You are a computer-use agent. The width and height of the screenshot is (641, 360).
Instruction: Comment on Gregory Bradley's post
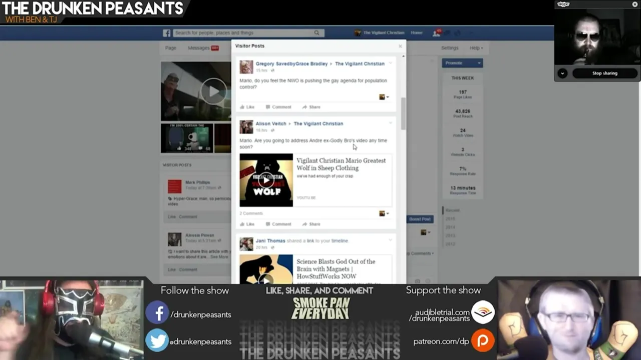coord(278,107)
